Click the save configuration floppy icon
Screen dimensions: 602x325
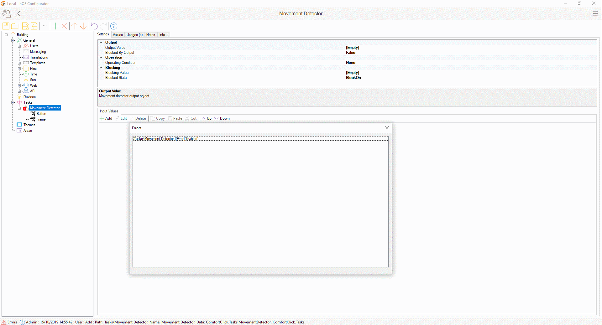(x=6, y=26)
